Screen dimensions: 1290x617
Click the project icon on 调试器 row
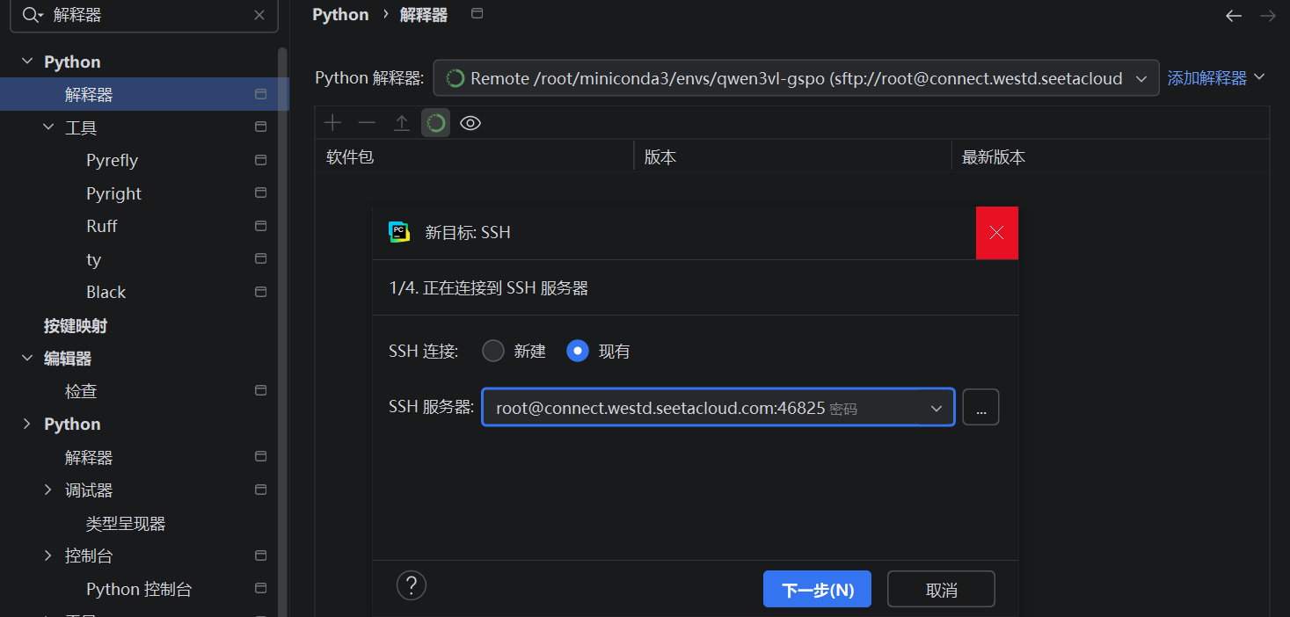(260, 490)
